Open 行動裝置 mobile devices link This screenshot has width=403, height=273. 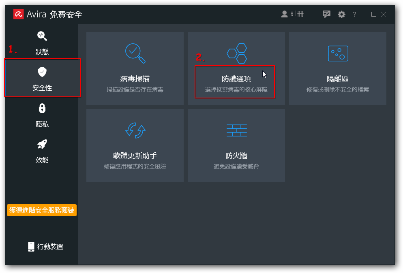coord(45,247)
